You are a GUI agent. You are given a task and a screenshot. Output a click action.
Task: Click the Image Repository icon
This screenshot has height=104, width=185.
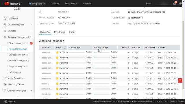(5, 78)
